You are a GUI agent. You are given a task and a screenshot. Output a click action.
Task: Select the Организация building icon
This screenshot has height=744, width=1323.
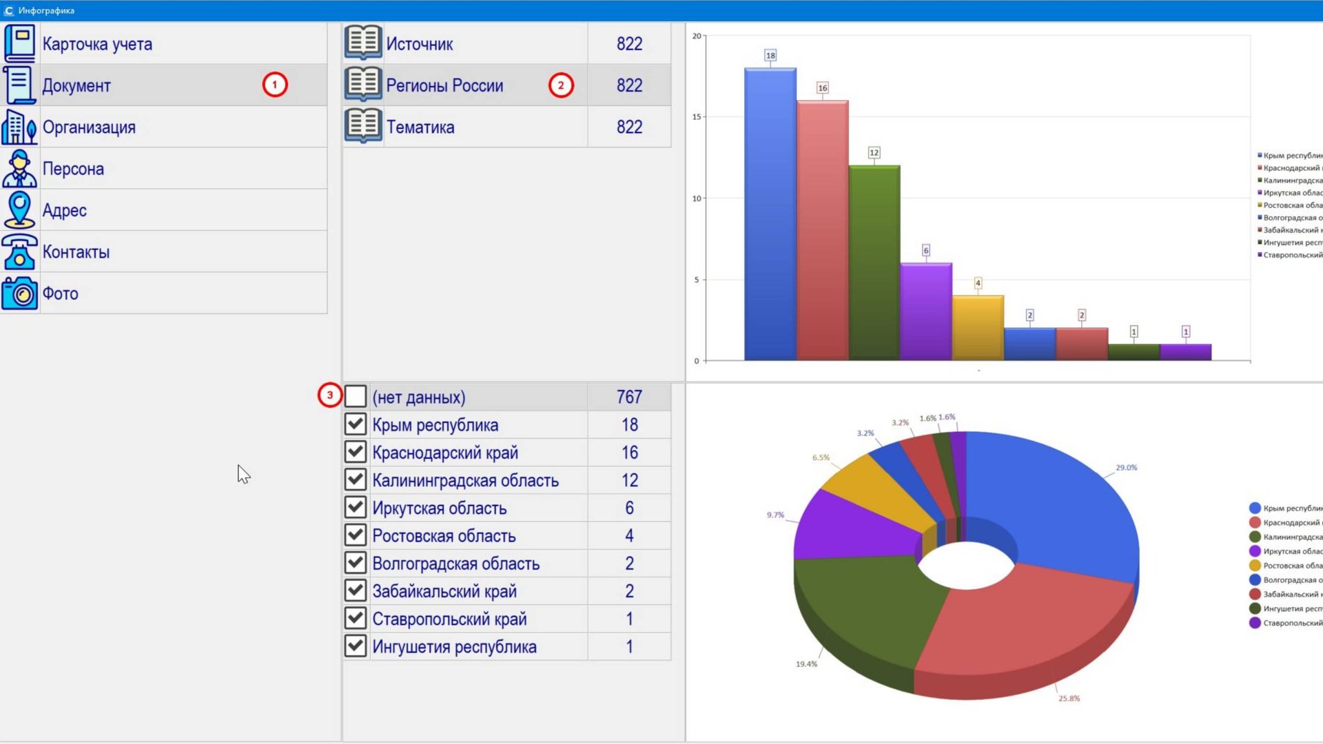click(x=19, y=127)
